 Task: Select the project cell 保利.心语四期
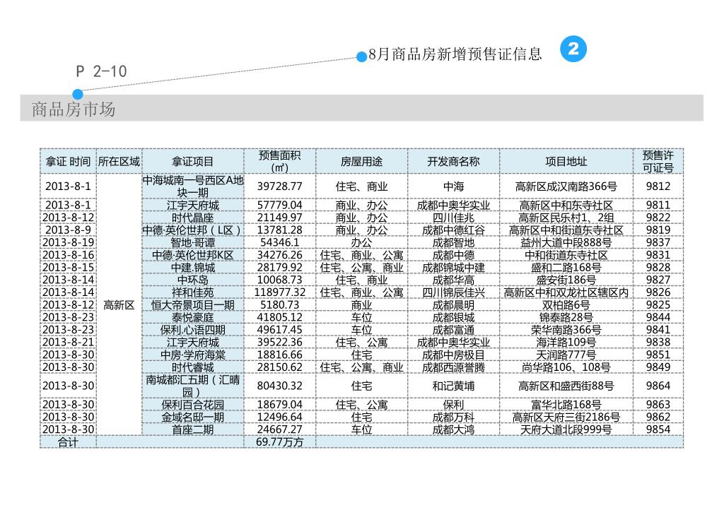[x=192, y=330]
